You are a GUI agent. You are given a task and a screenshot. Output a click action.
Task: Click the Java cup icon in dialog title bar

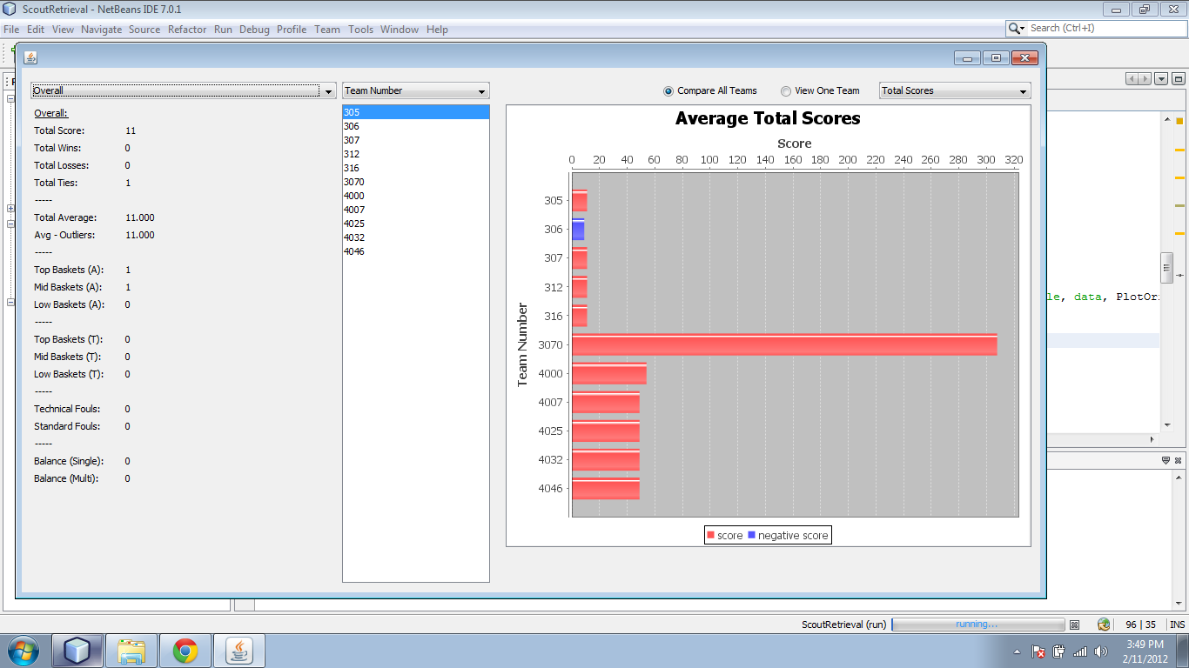point(30,58)
